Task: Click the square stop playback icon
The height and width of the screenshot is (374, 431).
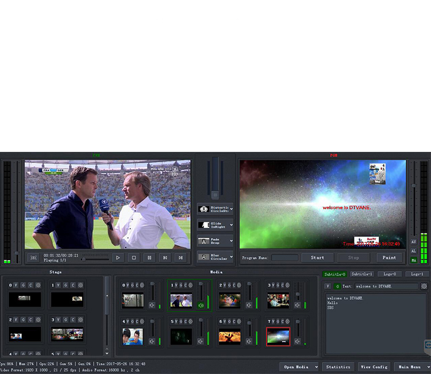Action: coord(133,258)
